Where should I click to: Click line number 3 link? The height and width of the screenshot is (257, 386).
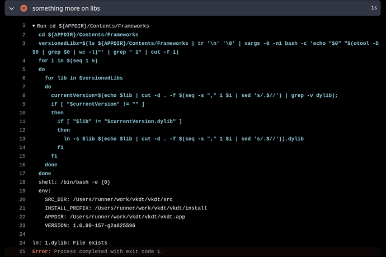click(24, 43)
